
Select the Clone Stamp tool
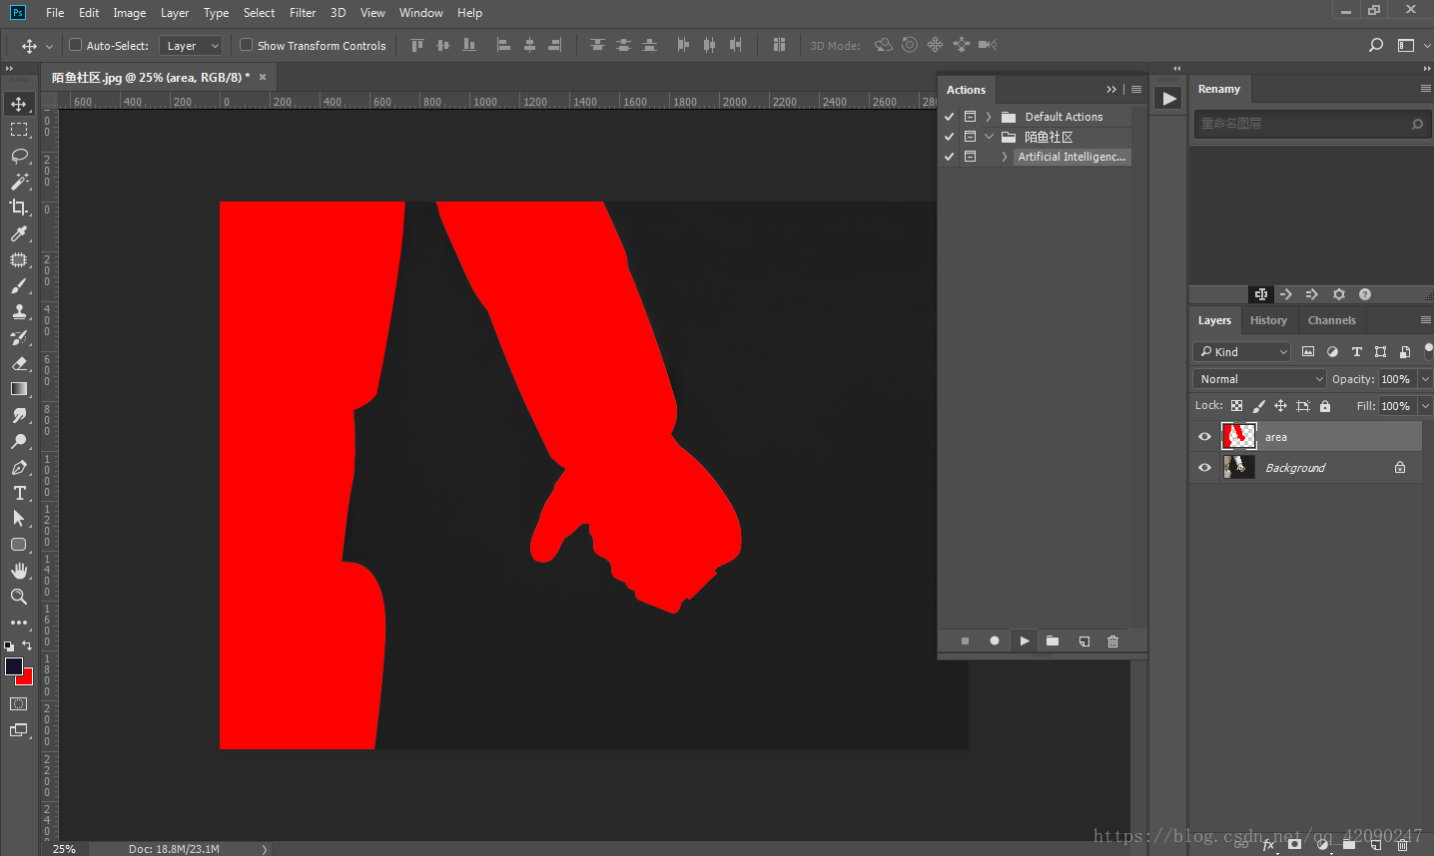(x=19, y=311)
